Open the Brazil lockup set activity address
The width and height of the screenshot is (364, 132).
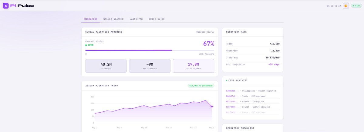click(x=233, y=101)
